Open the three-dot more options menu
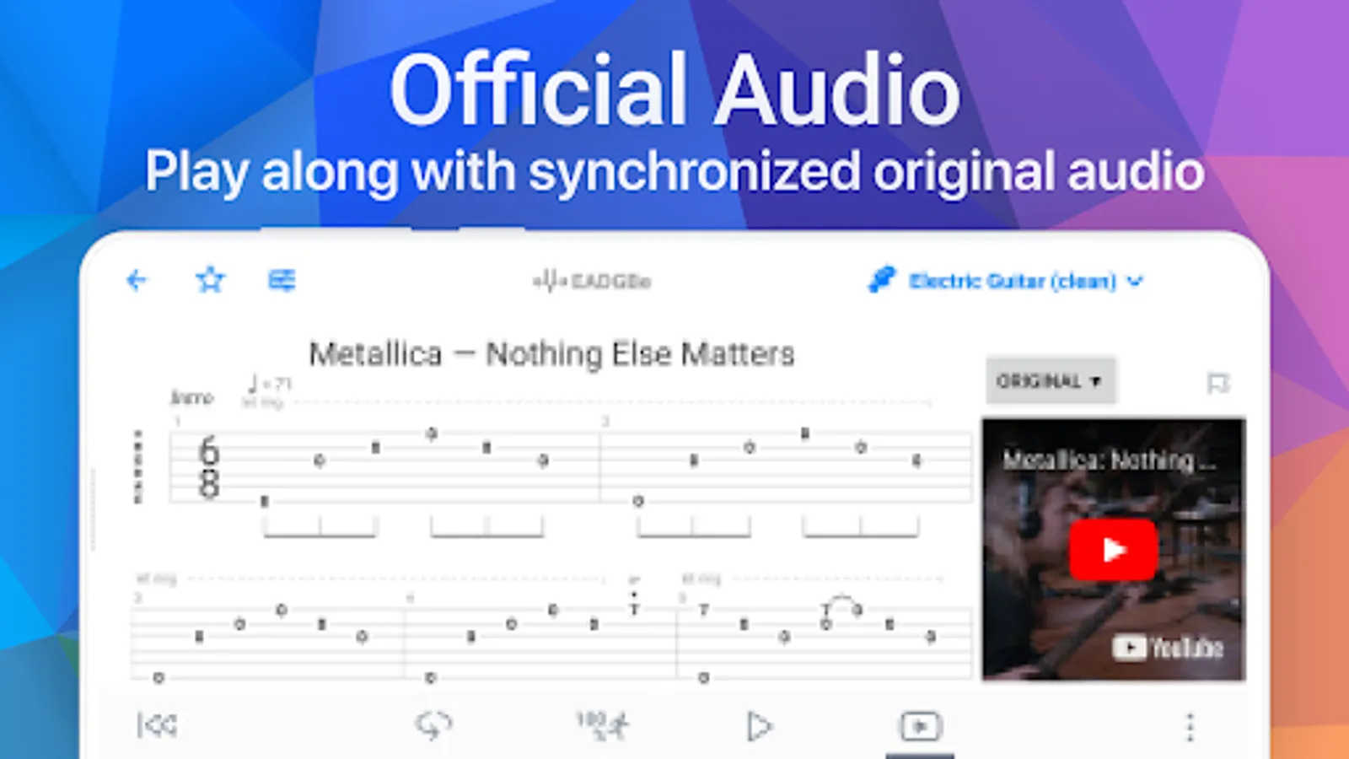The width and height of the screenshot is (1349, 759). click(x=1190, y=727)
